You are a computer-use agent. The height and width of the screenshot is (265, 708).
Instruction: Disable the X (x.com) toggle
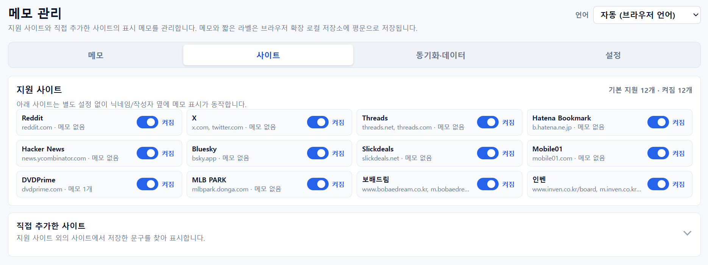coord(318,122)
